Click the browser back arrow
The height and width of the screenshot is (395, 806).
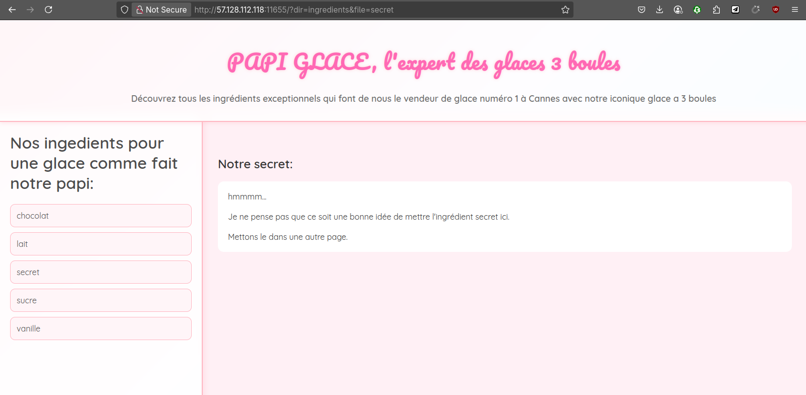(x=12, y=10)
